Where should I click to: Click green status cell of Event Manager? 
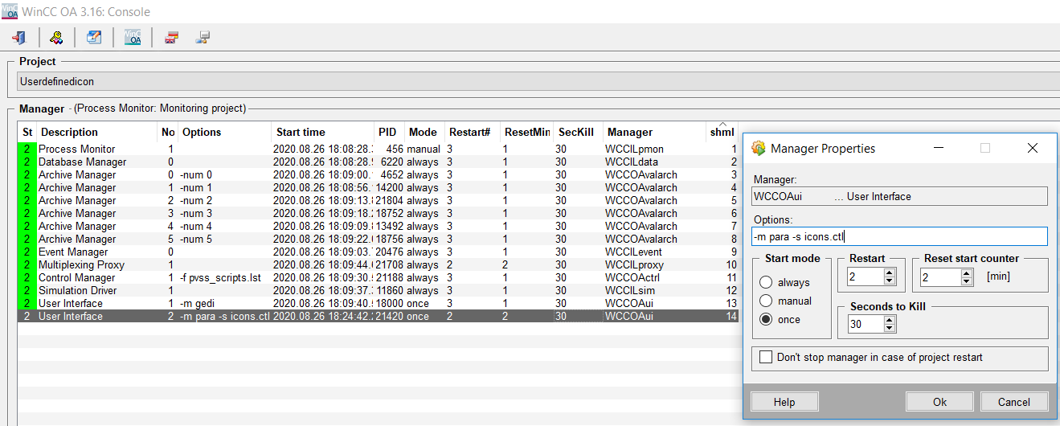click(27, 252)
